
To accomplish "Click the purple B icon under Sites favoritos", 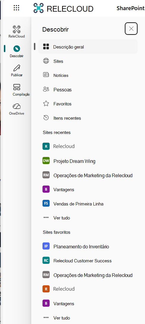I will [46, 303].
